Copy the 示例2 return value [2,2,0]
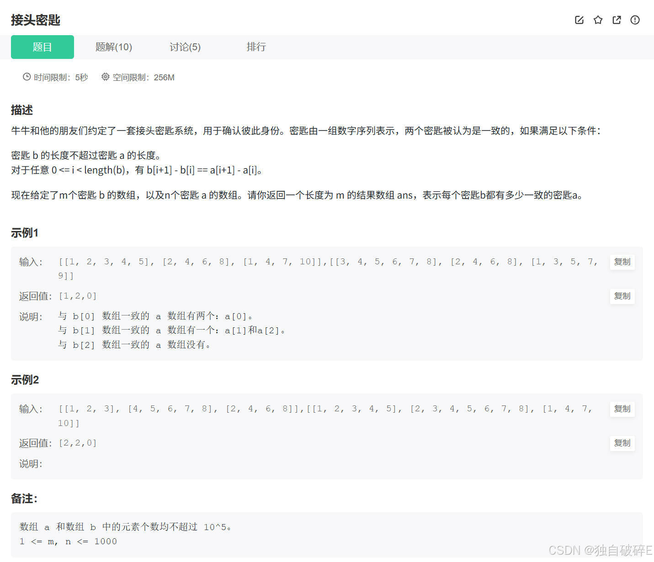The height and width of the screenshot is (562, 654). [622, 443]
